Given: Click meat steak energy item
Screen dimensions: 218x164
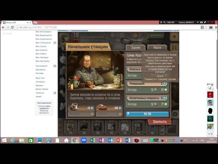Looking at the screenshot, I should coord(102,107).
